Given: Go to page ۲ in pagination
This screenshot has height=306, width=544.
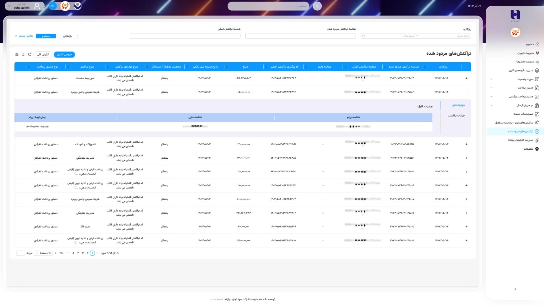Looking at the screenshot, I should click(x=88, y=253).
